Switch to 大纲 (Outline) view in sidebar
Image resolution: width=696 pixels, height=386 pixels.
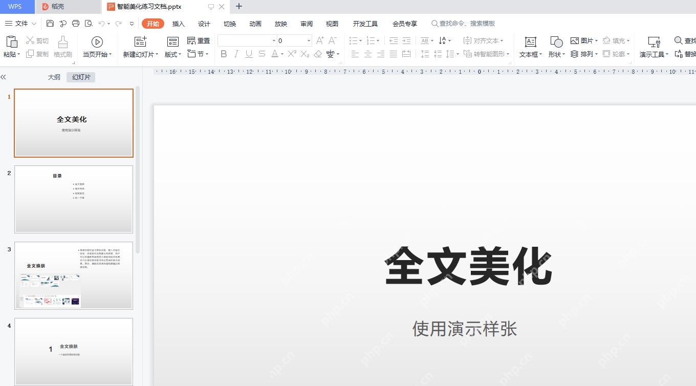(54, 77)
